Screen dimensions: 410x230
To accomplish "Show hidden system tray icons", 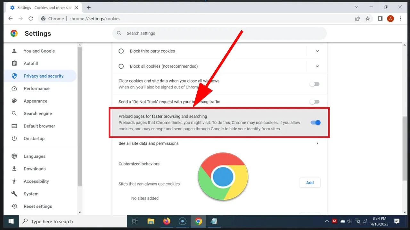I will click(327, 221).
